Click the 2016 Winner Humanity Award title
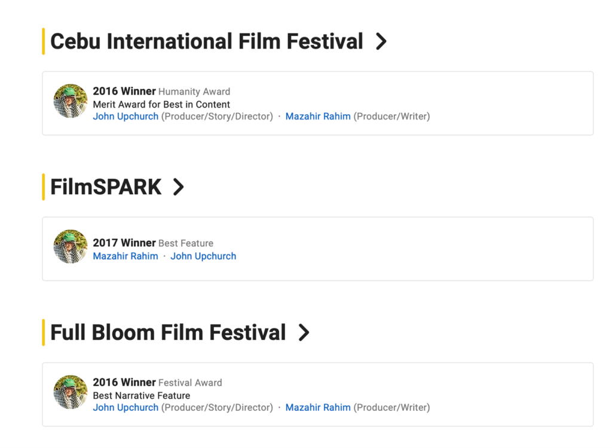Viewport: 612px width, 448px height. 161,91
